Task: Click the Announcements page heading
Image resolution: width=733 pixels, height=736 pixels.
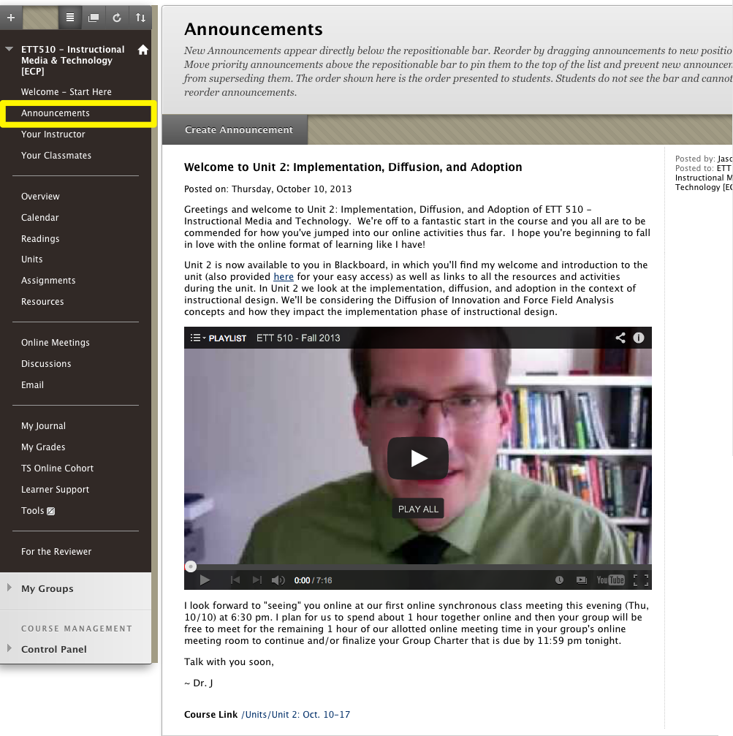Action: click(254, 29)
